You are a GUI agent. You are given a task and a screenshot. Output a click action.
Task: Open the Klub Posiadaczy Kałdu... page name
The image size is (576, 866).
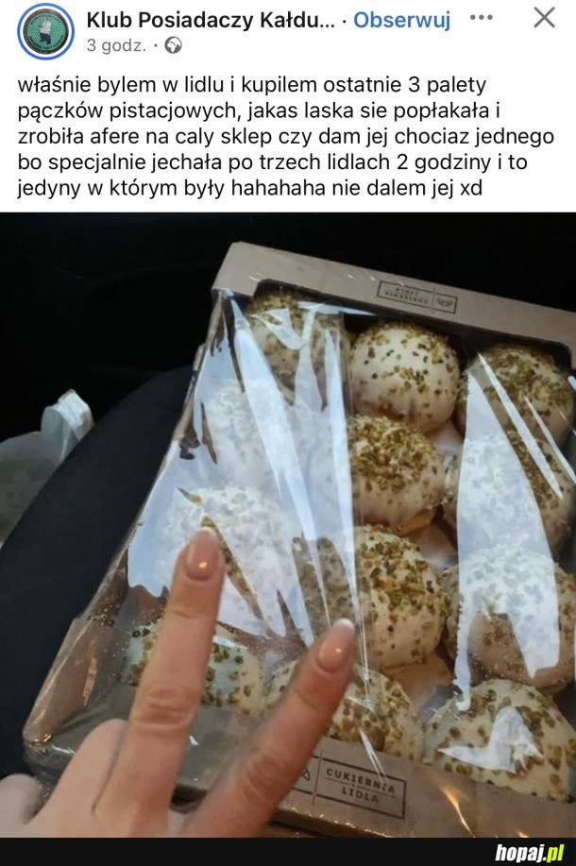point(211,20)
